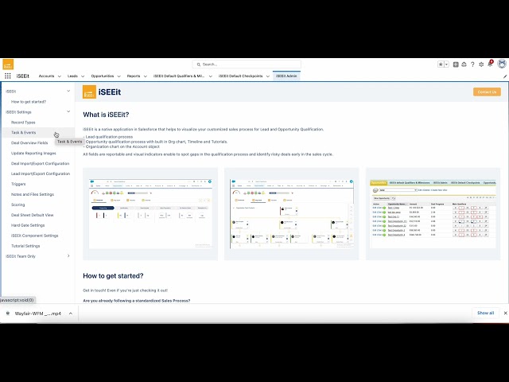
Task: Open Lead Import/Export Configuration
Action: tap(41, 173)
